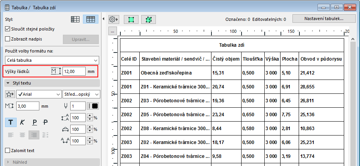Select the highlighted second table style icon
Screen dimensions: 360x166
90,19
